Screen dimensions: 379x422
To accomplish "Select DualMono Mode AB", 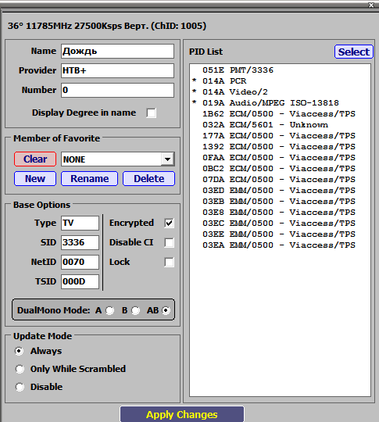I will [x=166, y=310].
